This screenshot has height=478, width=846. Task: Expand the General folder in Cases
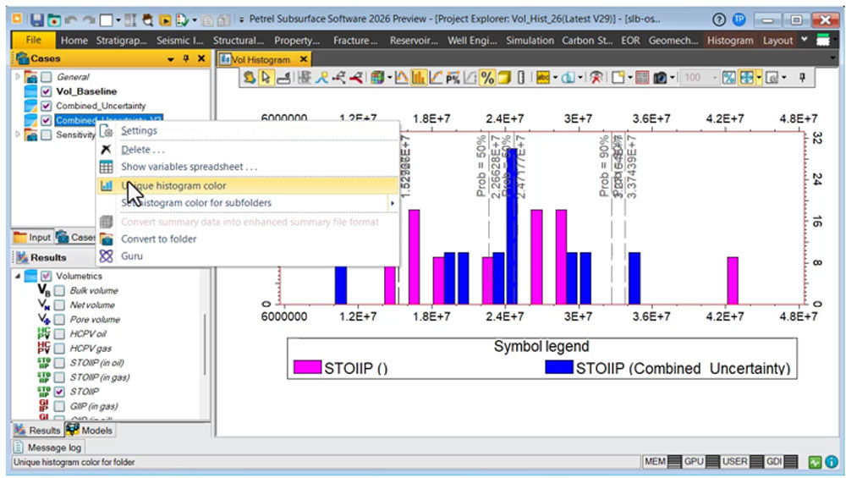[18, 77]
